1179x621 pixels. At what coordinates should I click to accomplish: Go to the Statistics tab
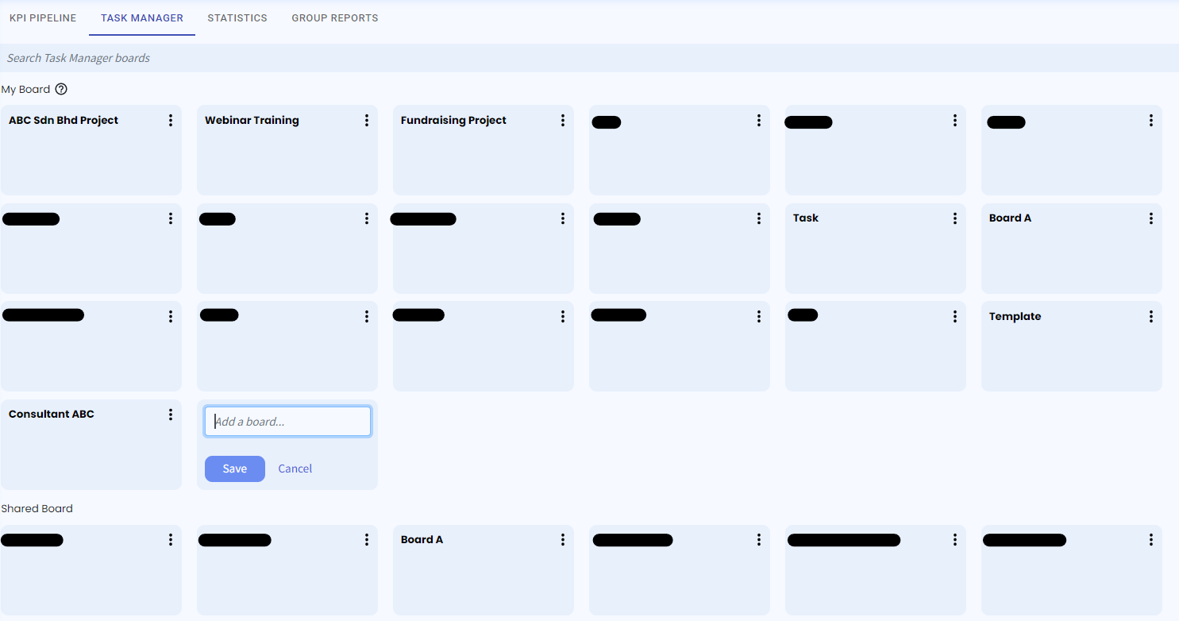[x=237, y=18]
